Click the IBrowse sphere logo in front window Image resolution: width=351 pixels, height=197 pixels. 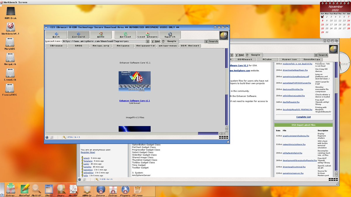click(223, 35)
